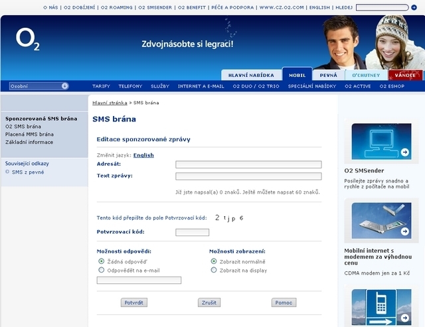Click the HLEDEJ search input box

(382, 7)
